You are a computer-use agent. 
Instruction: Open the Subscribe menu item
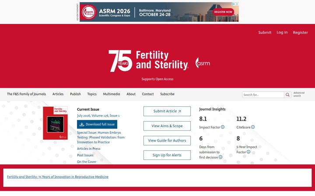click(167, 94)
